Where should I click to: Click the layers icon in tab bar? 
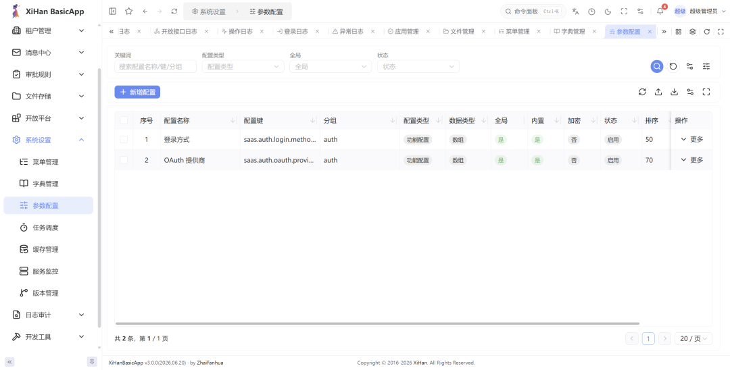click(693, 32)
